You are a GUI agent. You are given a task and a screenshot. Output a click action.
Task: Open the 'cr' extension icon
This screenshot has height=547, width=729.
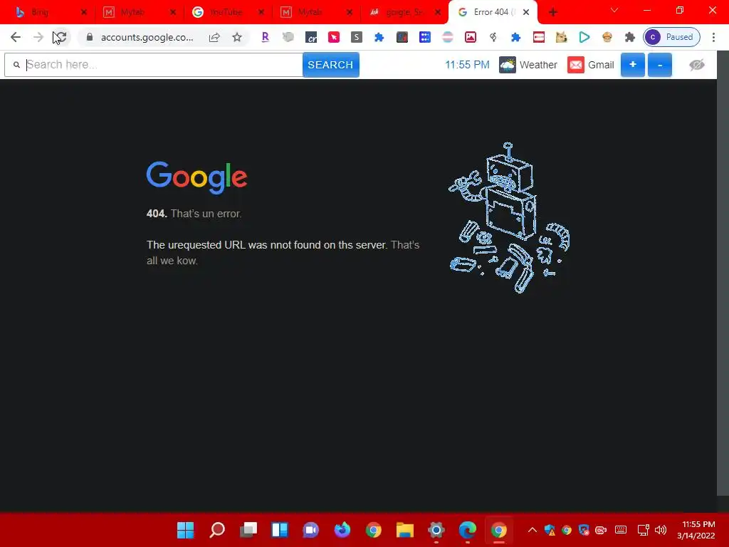click(311, 37)
